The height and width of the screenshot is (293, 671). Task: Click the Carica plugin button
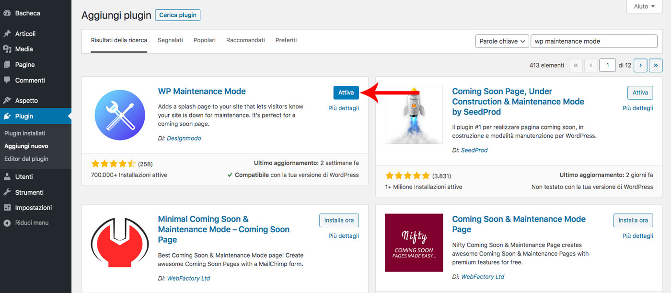tap(178, 15)
